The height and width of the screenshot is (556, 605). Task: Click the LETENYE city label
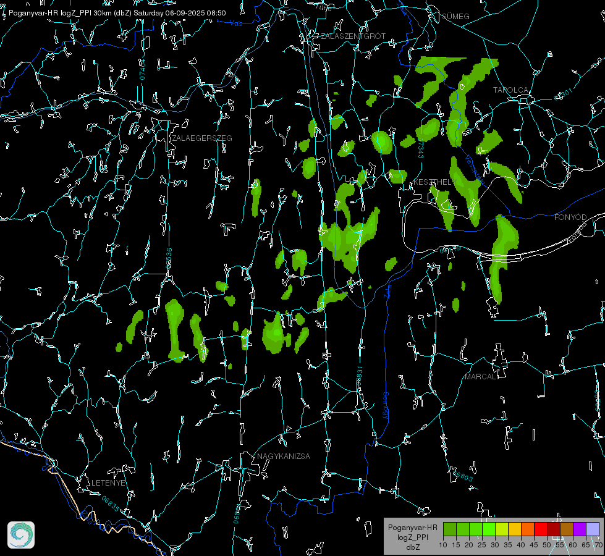(108, 482)
